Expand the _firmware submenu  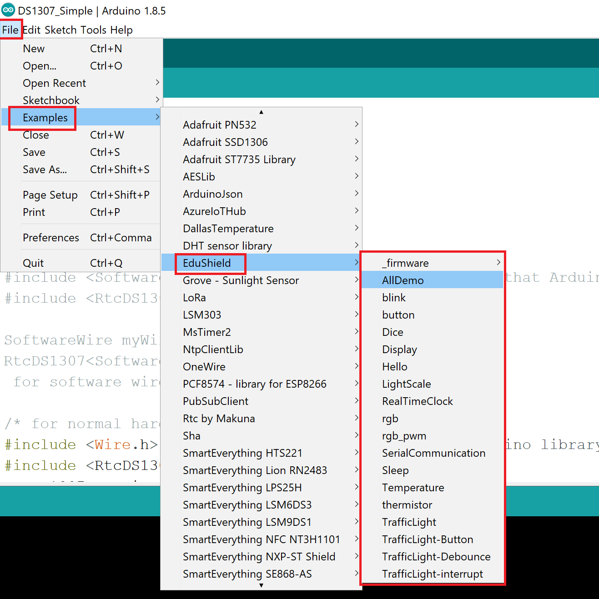pyautogui.click(x=433, y=263)
